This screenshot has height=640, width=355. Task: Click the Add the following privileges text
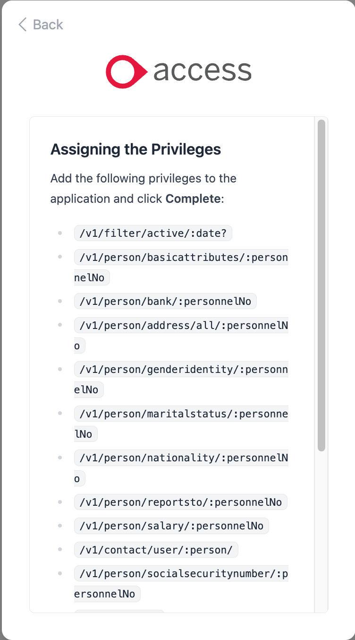[143, 179]
